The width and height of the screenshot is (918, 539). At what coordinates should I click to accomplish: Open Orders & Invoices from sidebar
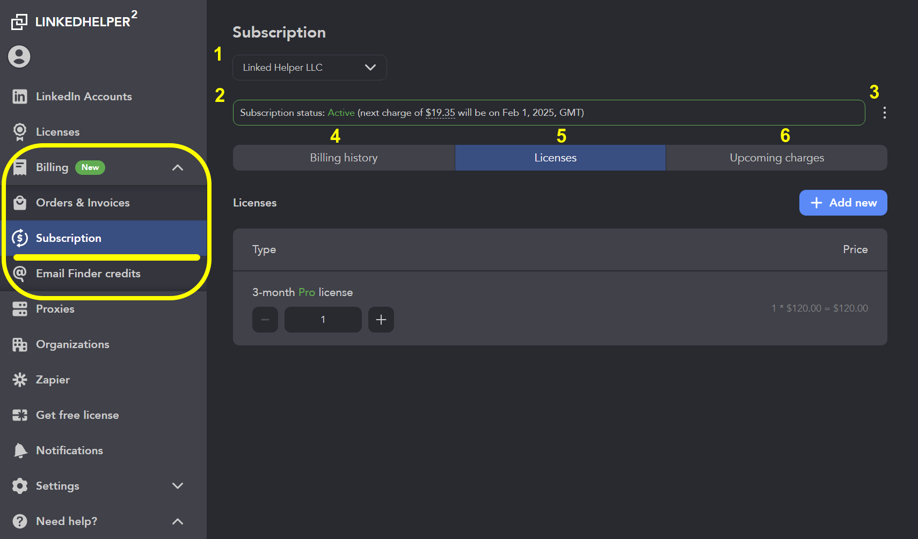tap(19, 203)
